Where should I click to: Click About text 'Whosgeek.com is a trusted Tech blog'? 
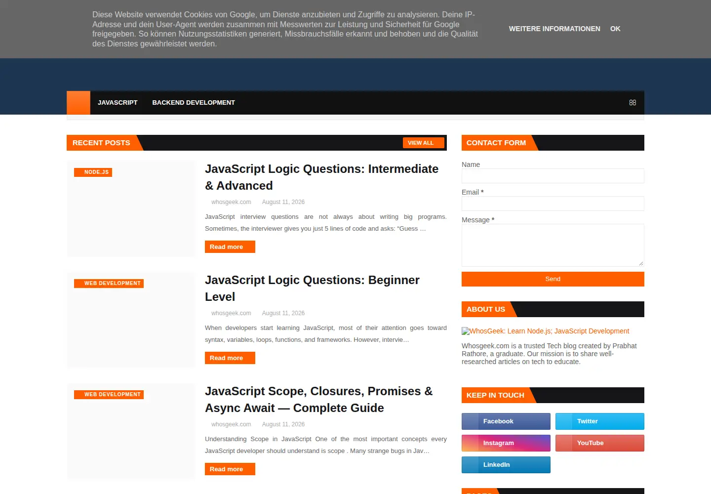550,354
